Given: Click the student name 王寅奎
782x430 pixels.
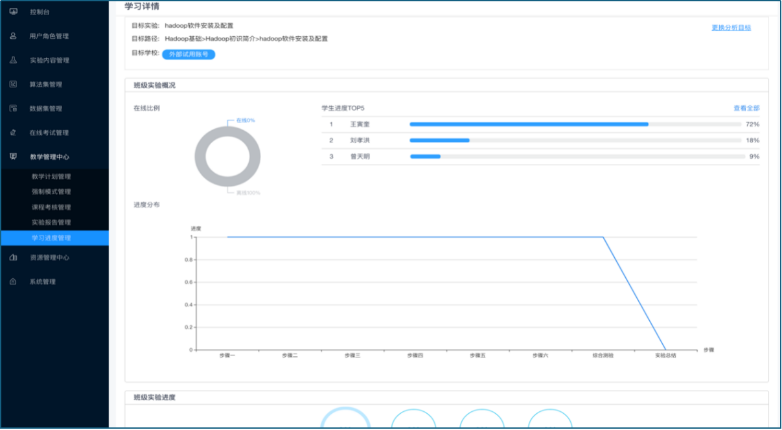Looking at the screenshot, I should [x=360, y=124].
